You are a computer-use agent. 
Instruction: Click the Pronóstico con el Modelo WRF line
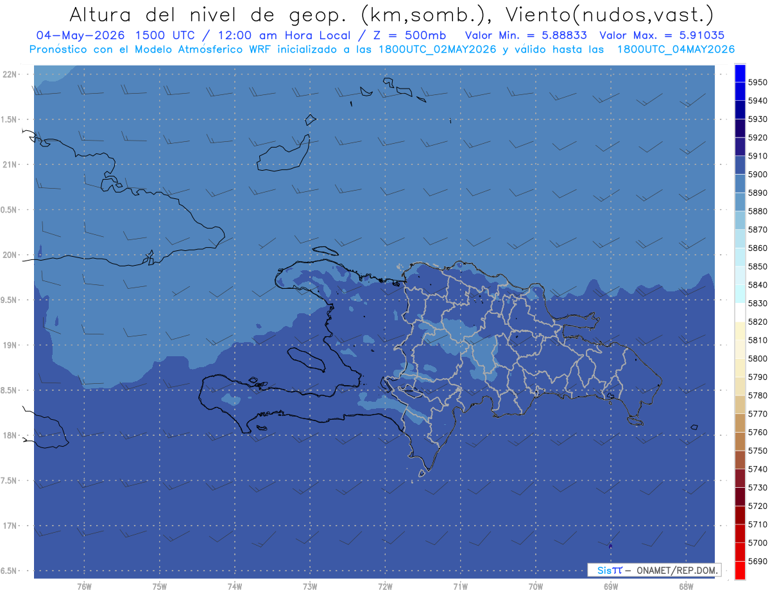tap(382, 49)
